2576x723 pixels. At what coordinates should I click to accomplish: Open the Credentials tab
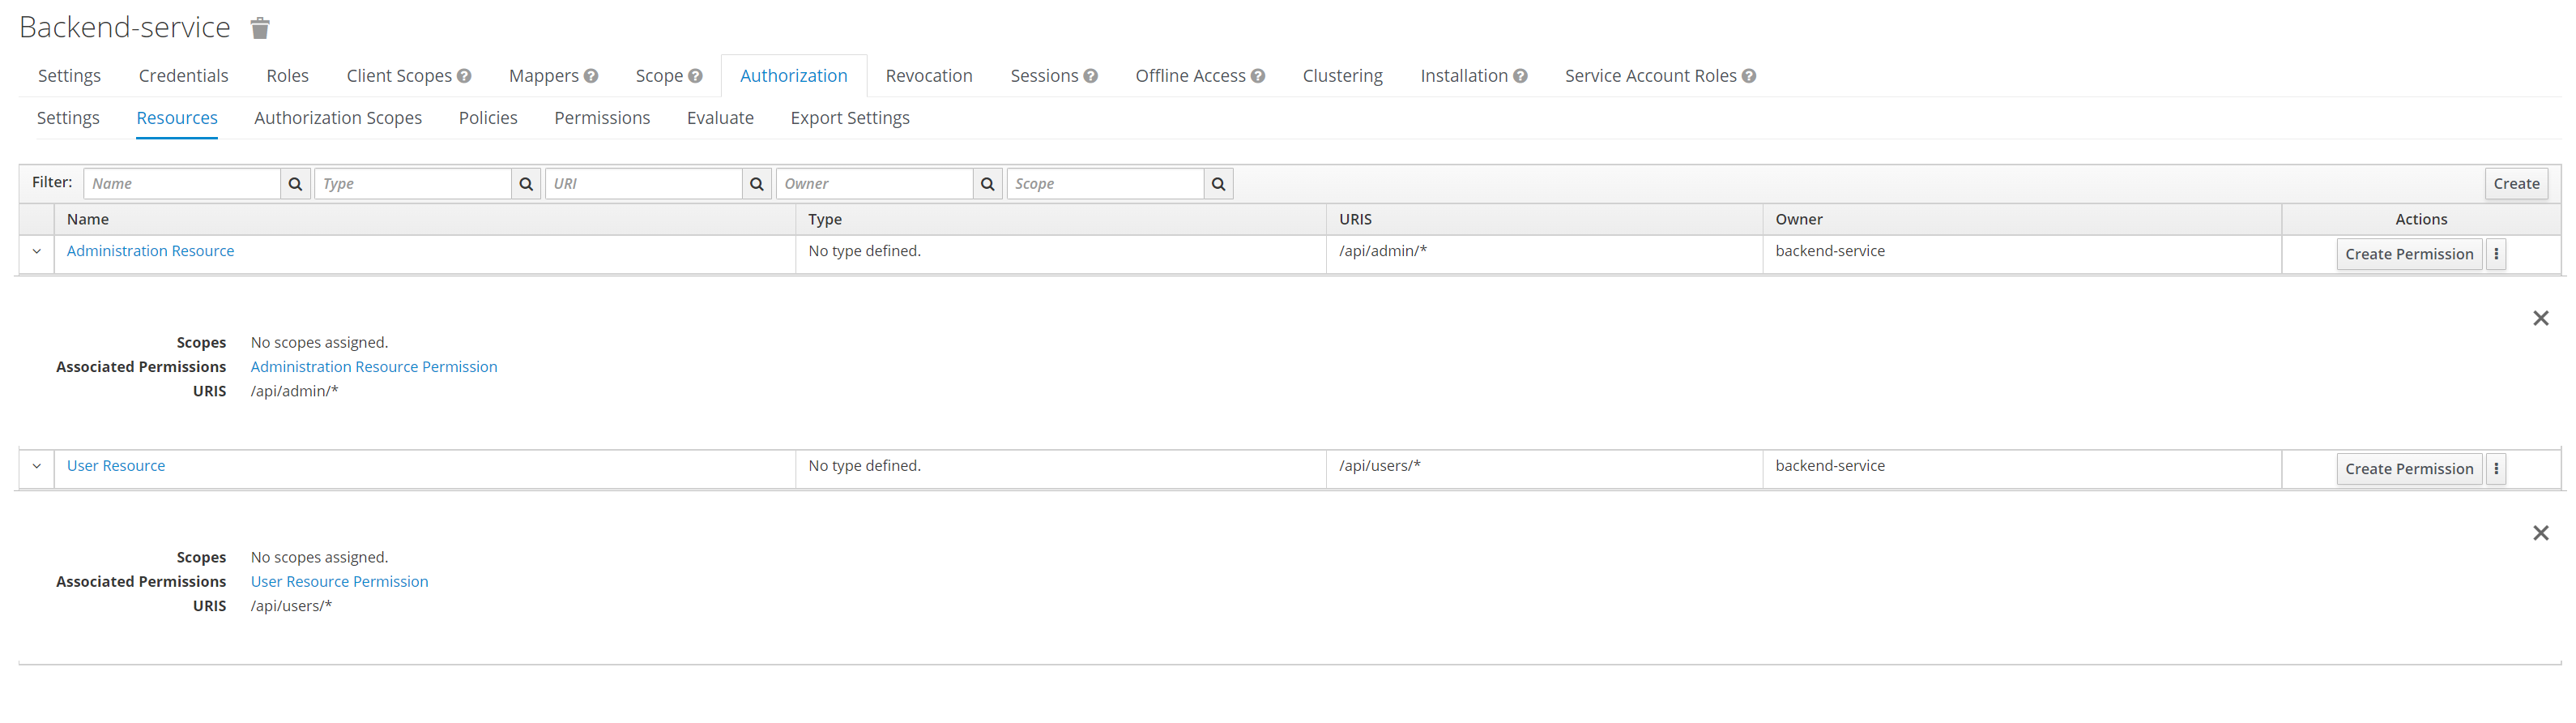tap(183, 76)
